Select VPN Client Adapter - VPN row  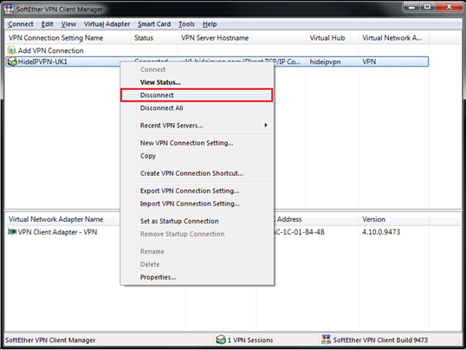point(57,232)
